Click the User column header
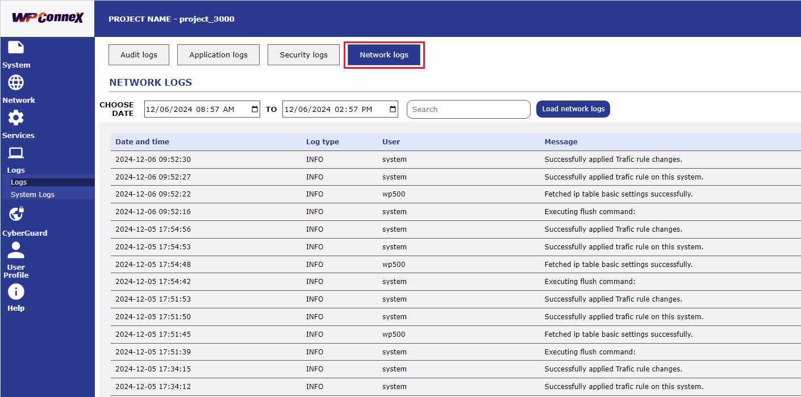801x397 pixels. pos(391,142)
